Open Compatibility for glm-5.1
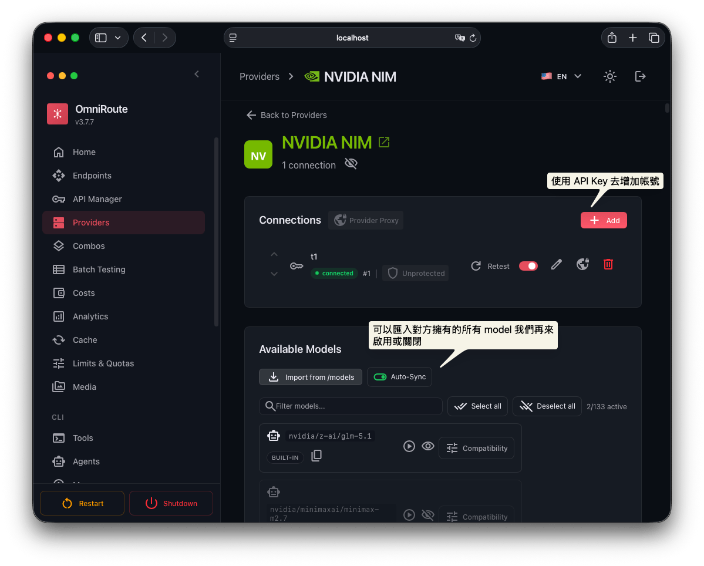Screen dimensions: 704x566 point(476,449)
